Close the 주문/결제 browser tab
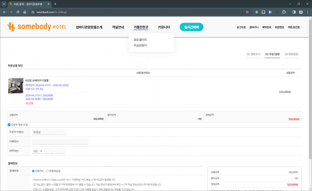 [48, 4]
